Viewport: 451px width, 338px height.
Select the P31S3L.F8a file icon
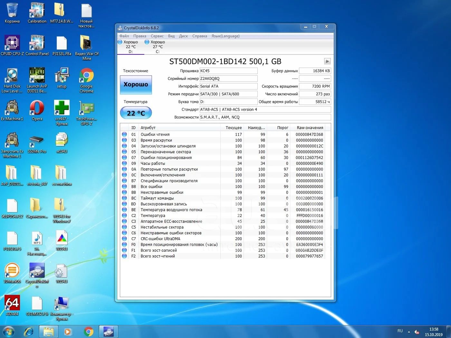click(62, 45)
